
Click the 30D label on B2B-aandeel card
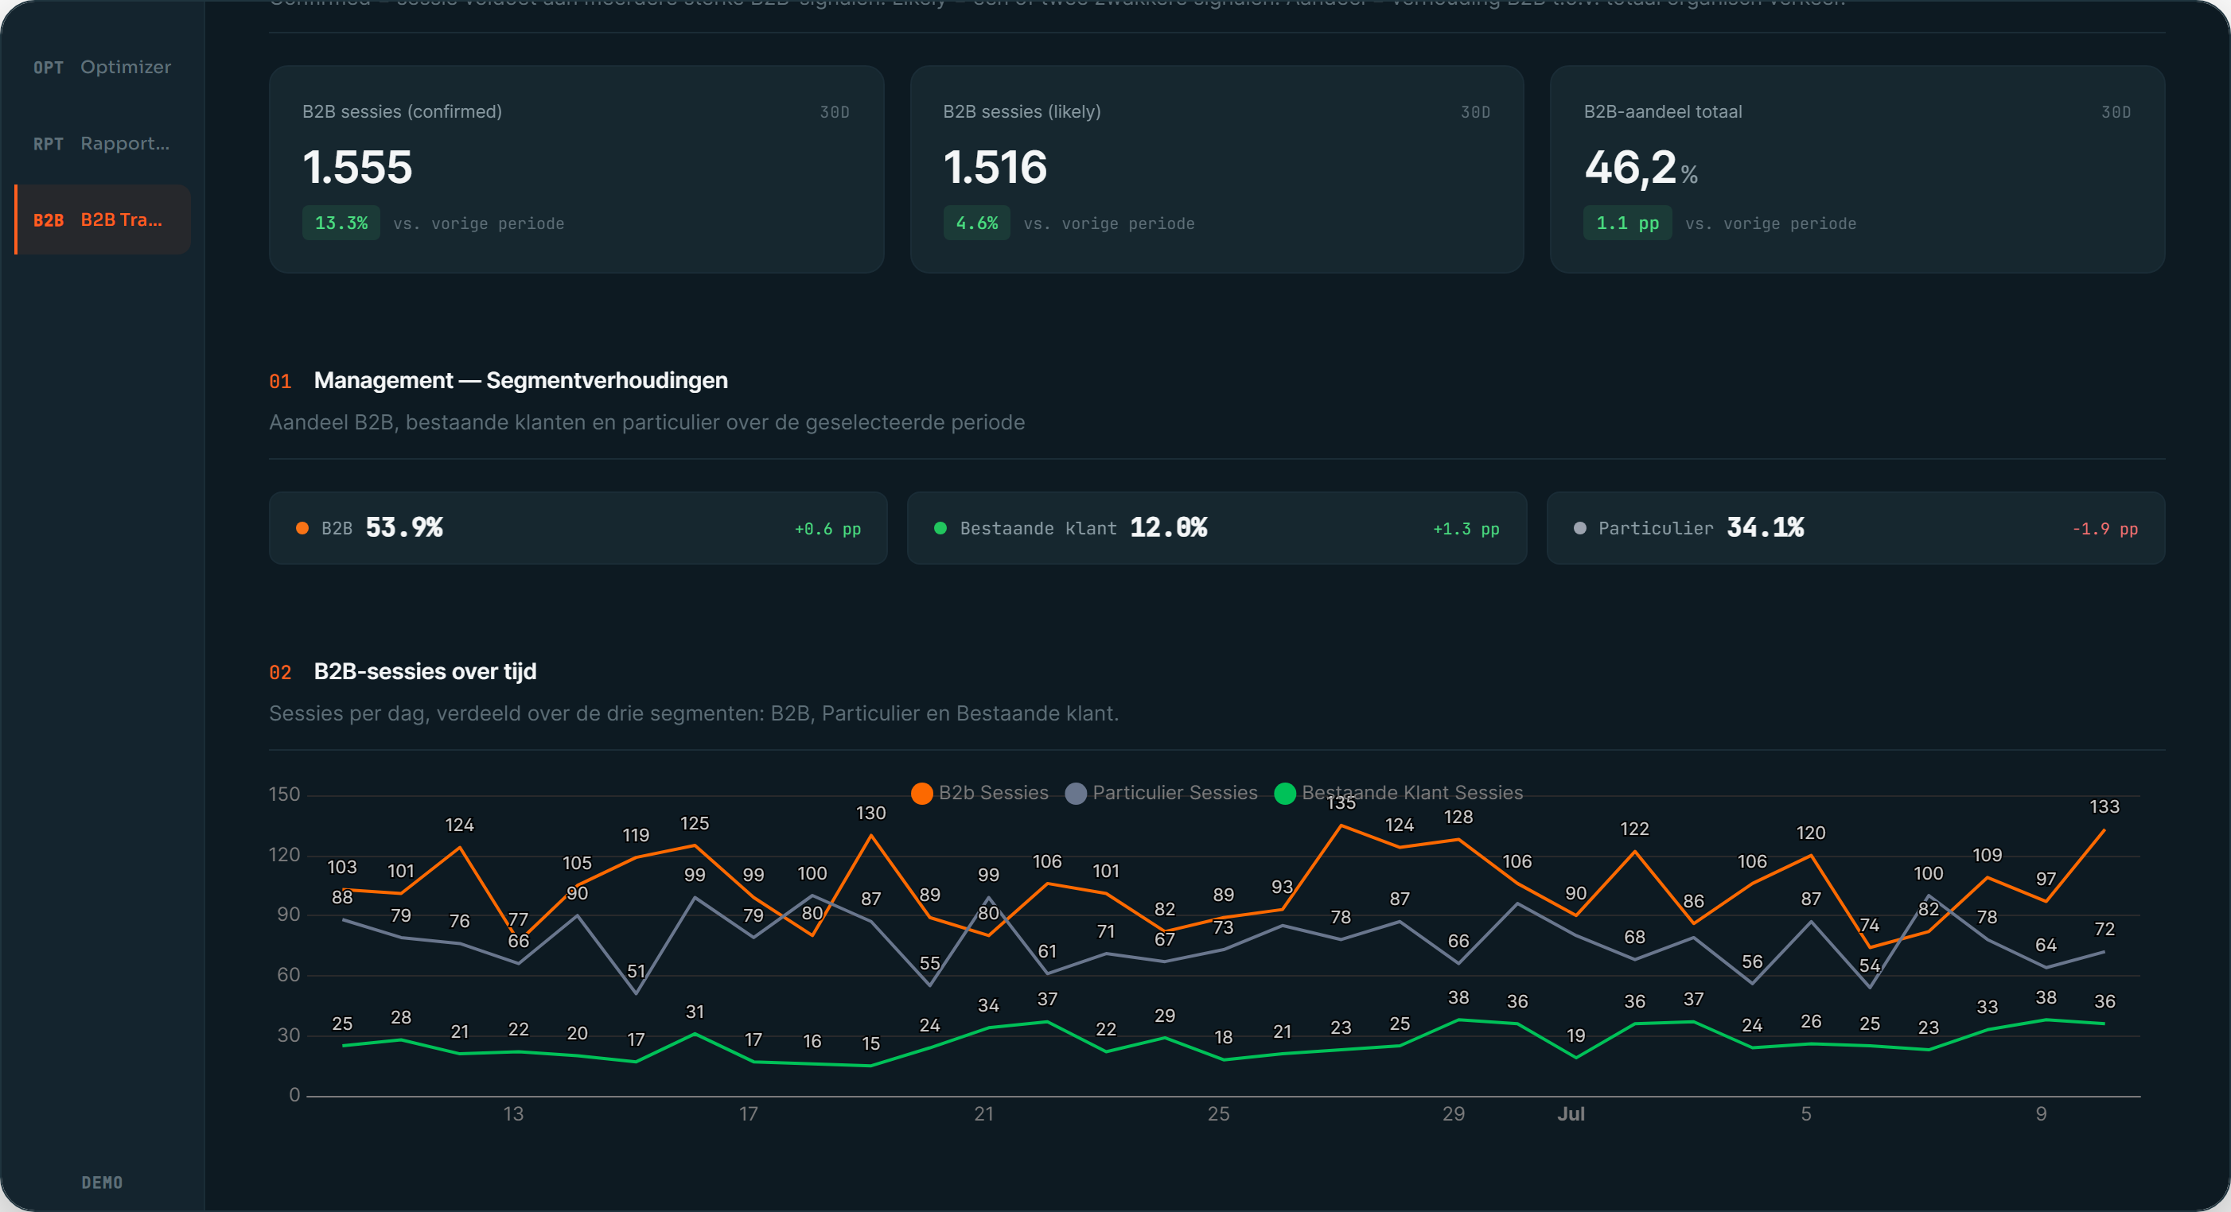[x=2116, y=113]
